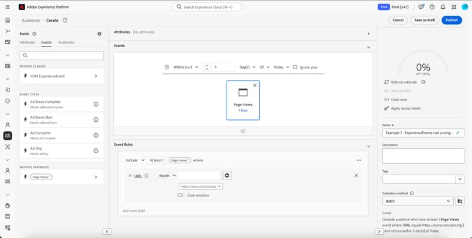Image resolution: width=472 pixels, height=238 pixels.
Task: Click Refresh estimate
Action: 401,82
